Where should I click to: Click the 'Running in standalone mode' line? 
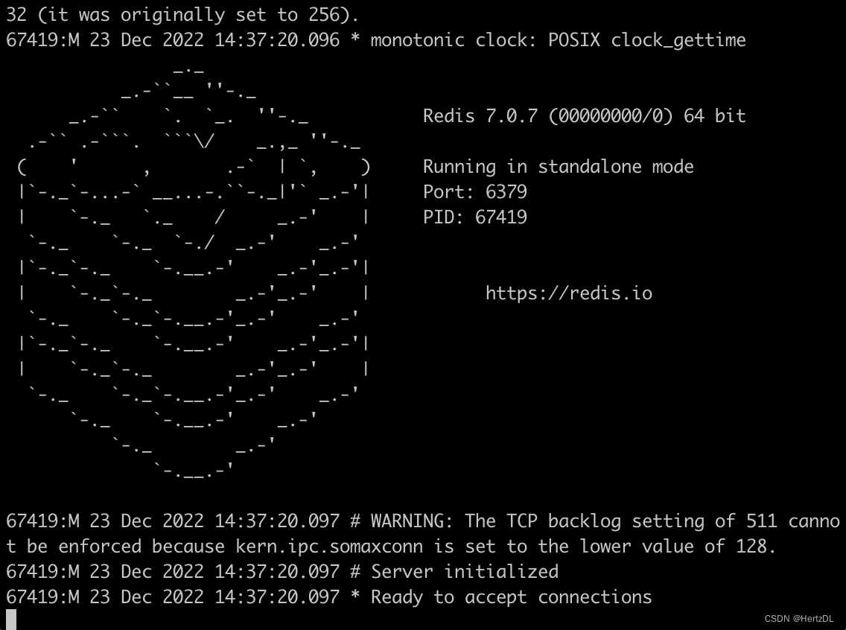(x=558, y=167)
